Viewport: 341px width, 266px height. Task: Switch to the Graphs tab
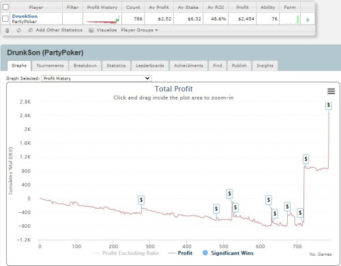click(19, 65)
